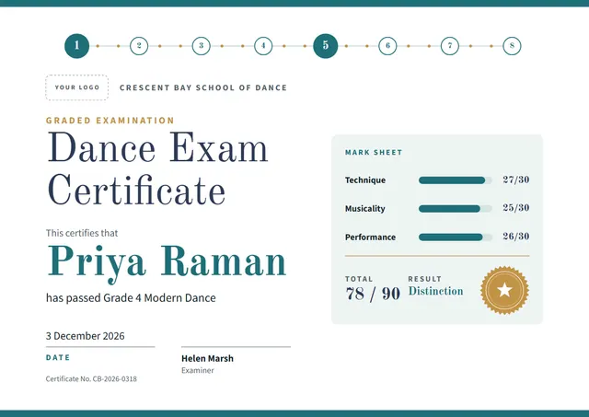Select 'has passed Grade 4 Modern Dance'
Screen dimensions: 589x417
(x=131, y=298)
